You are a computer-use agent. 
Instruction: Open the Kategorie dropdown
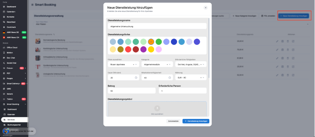157,64
